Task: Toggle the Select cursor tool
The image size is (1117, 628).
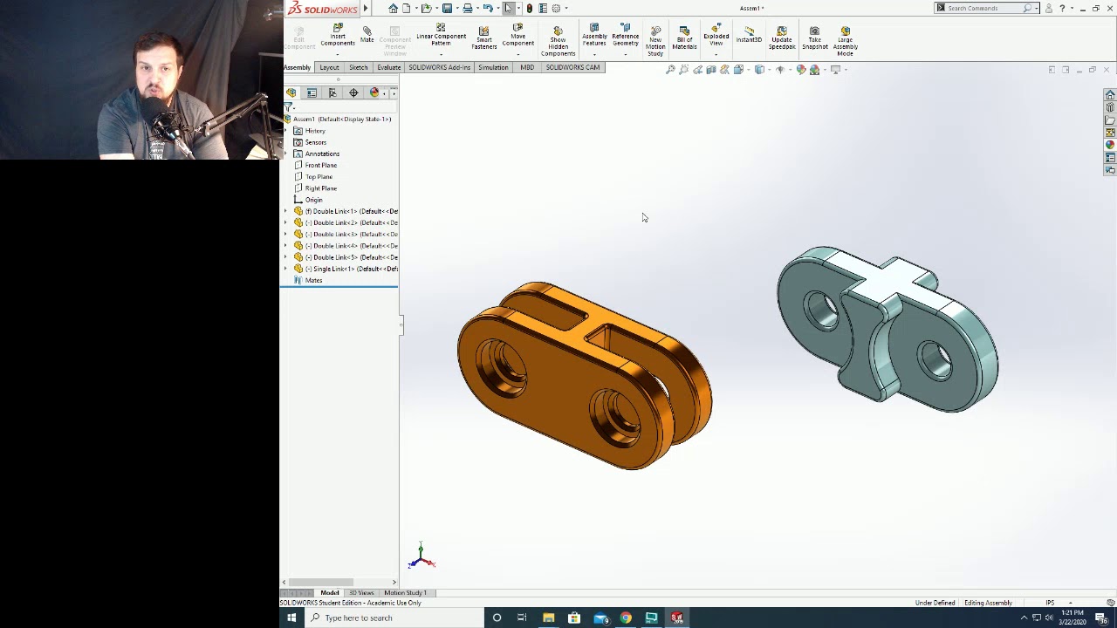Action: click(508, 8)
